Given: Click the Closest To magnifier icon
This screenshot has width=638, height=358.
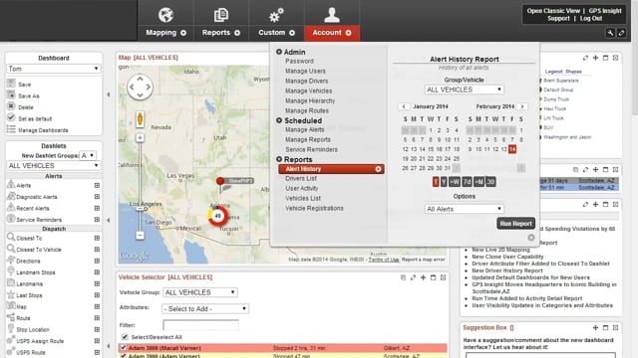Looking at the screenshot, I should click(11, 237).
